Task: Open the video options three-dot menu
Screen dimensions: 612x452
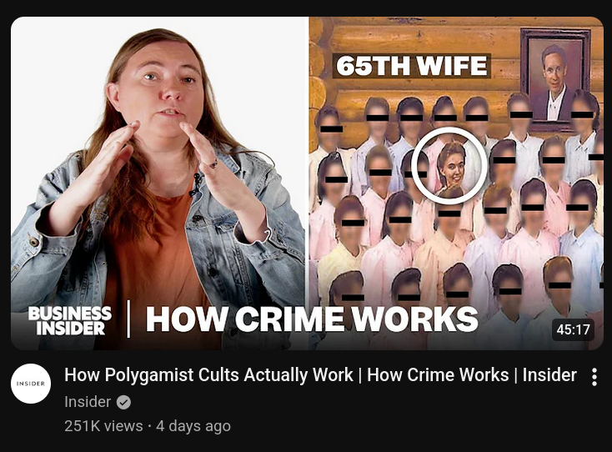Action: (594, 377)
